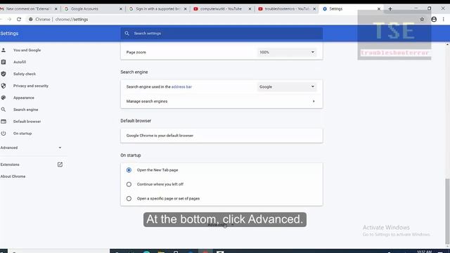Go forward with the arrow icon
The height and width of the screenshot is (253, 450).
pyautogui.click(x=9, y=19)
